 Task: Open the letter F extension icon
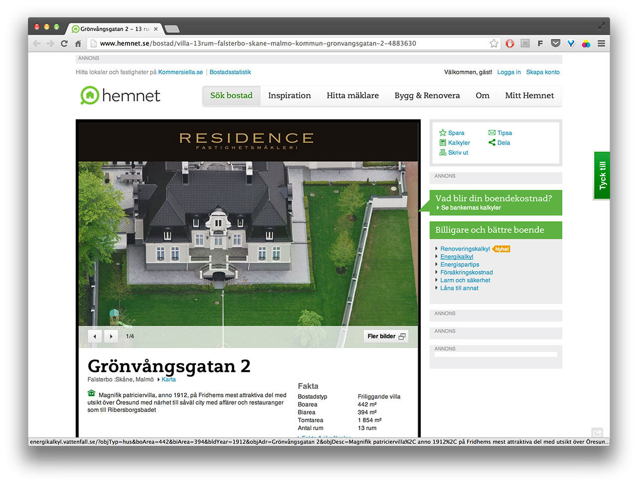click(540, 43)
